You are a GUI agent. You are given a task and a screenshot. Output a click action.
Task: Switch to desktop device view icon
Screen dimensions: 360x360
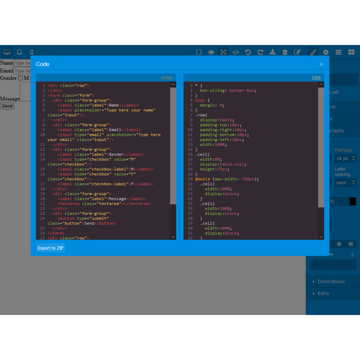(x=7, y=52)
